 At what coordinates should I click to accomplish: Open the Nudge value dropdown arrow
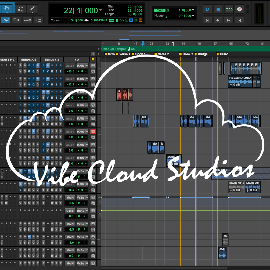click(193, 16)
